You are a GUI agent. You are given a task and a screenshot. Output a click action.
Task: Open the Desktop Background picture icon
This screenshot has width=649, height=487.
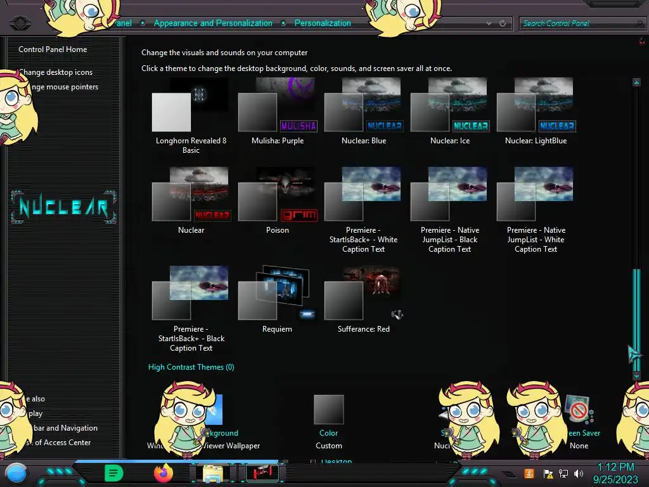point(214,409)
